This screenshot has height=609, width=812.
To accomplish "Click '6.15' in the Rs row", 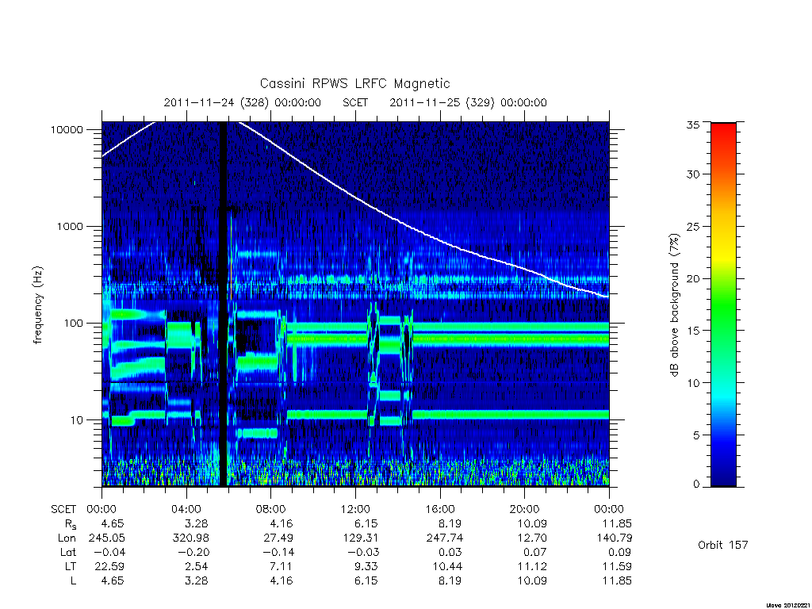I will [366, 523].
